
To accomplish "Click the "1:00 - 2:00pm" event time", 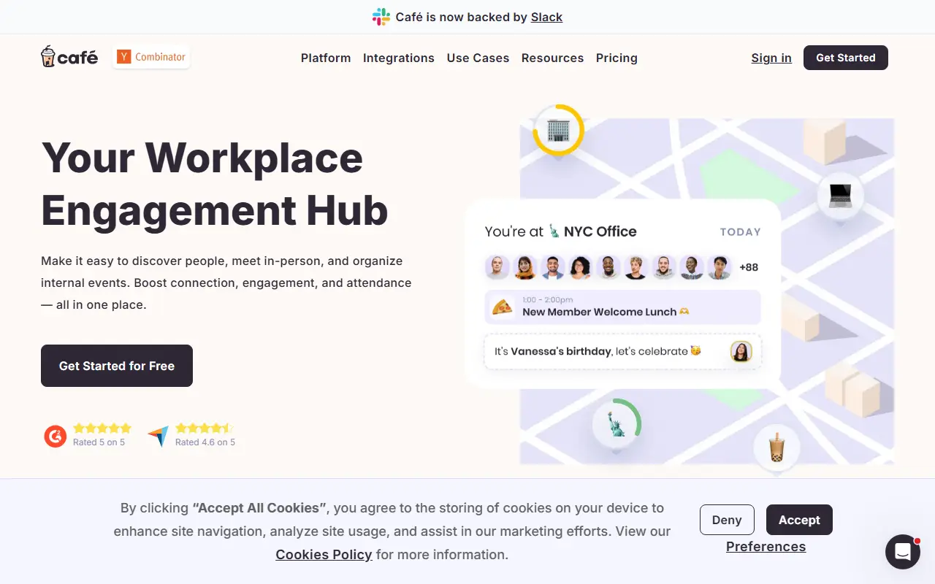I will pos(548,299).
